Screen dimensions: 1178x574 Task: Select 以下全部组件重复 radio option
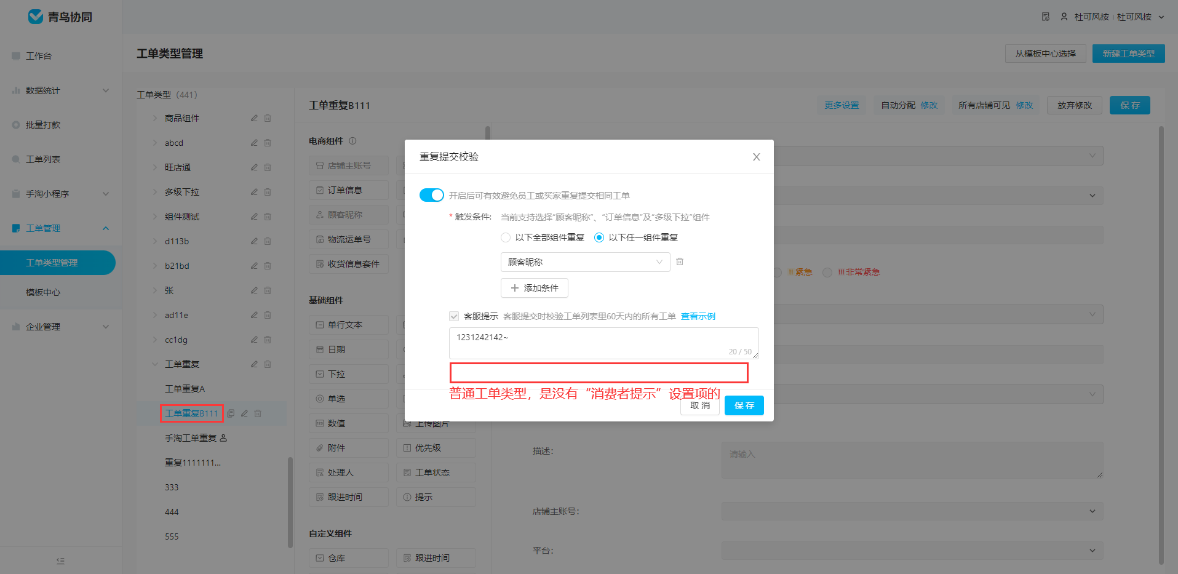pyautogui.click(x=506, y=237)
